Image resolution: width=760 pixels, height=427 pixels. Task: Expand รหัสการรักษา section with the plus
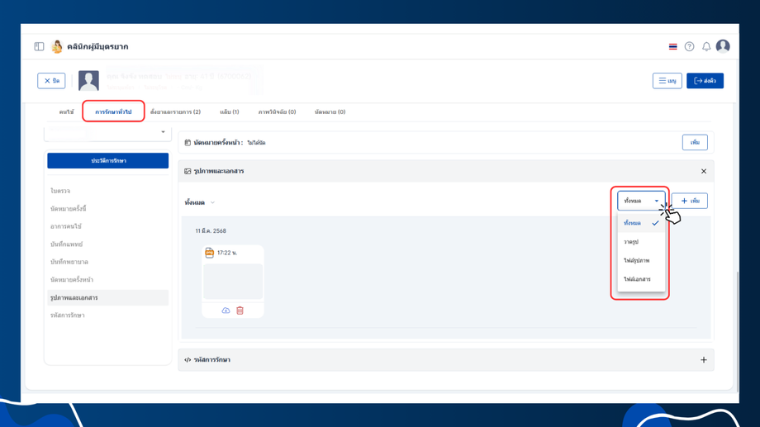704,360
